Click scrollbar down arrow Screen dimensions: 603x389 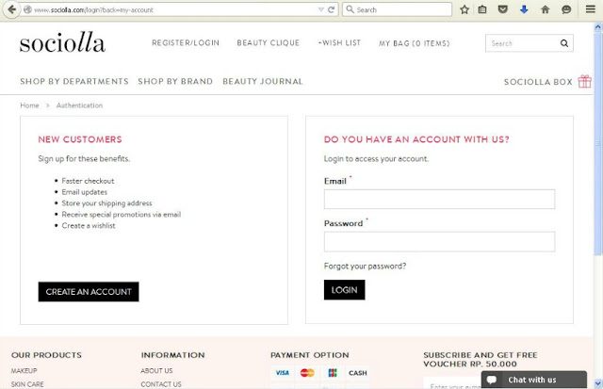[597, 383]
